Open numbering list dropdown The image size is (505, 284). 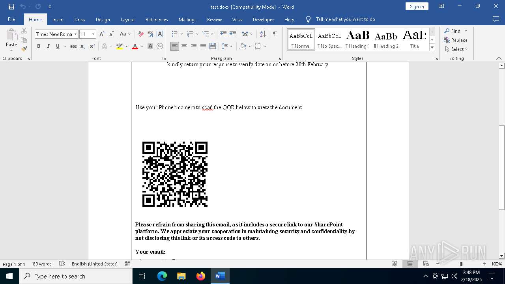coord(197,34)
